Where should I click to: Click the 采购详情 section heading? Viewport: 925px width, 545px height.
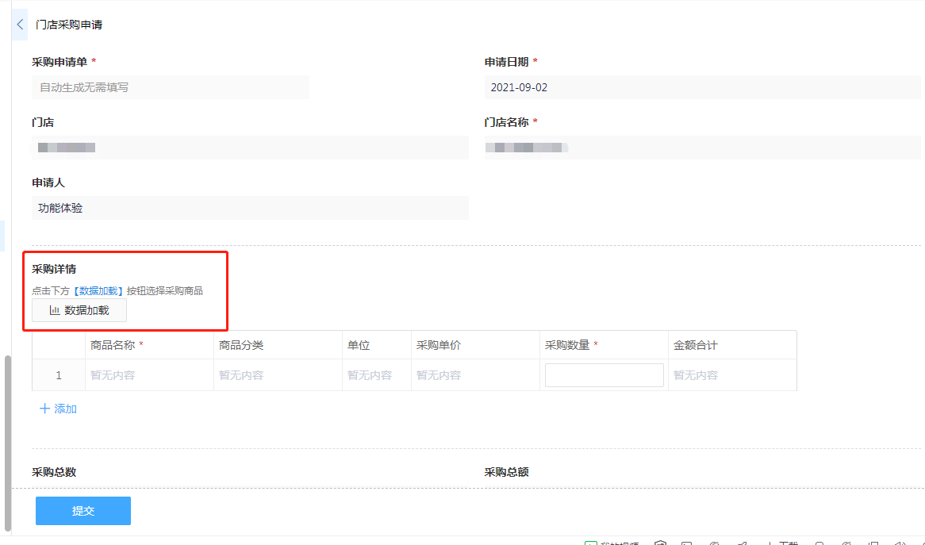54,269
